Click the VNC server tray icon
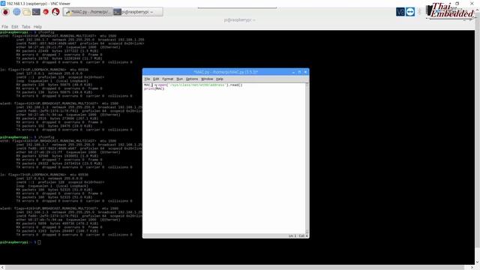Viewport: 480px width, 270px height. pos(400,12)
